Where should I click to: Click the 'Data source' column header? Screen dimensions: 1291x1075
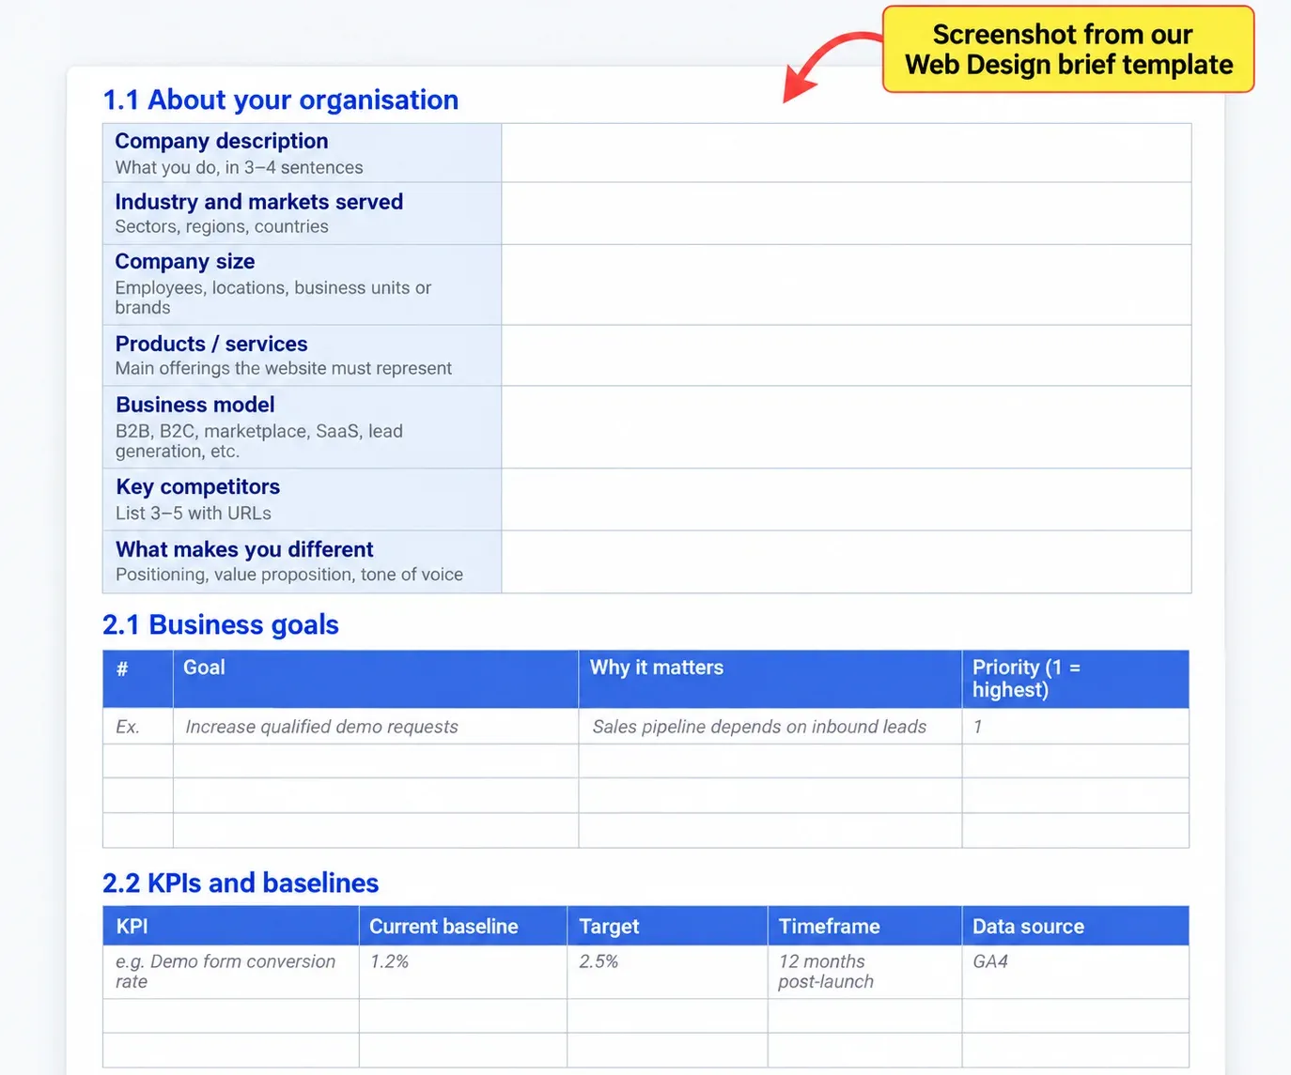pos(1076,926)
